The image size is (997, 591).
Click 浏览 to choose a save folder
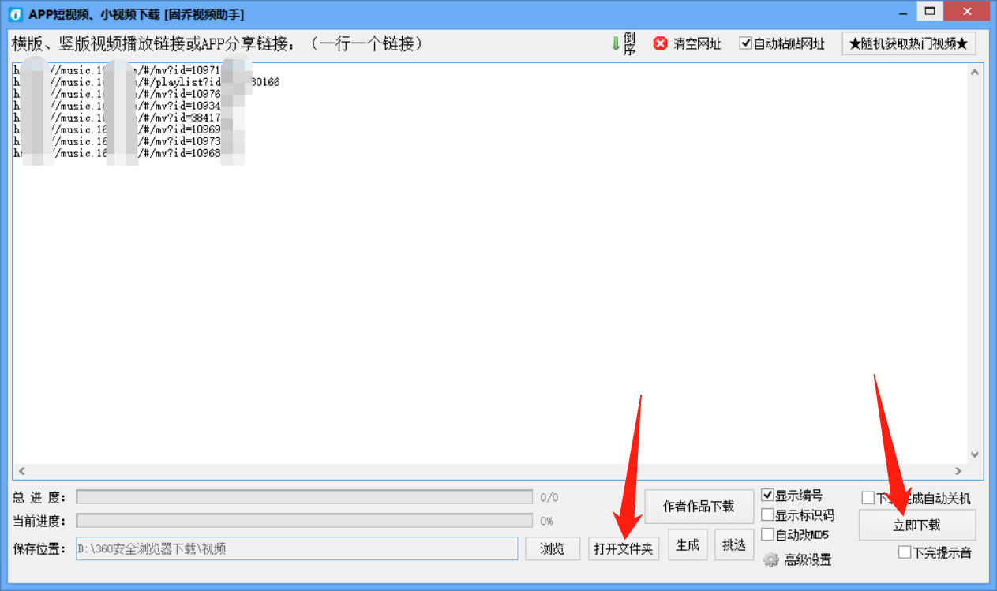(x=552, y=548)
